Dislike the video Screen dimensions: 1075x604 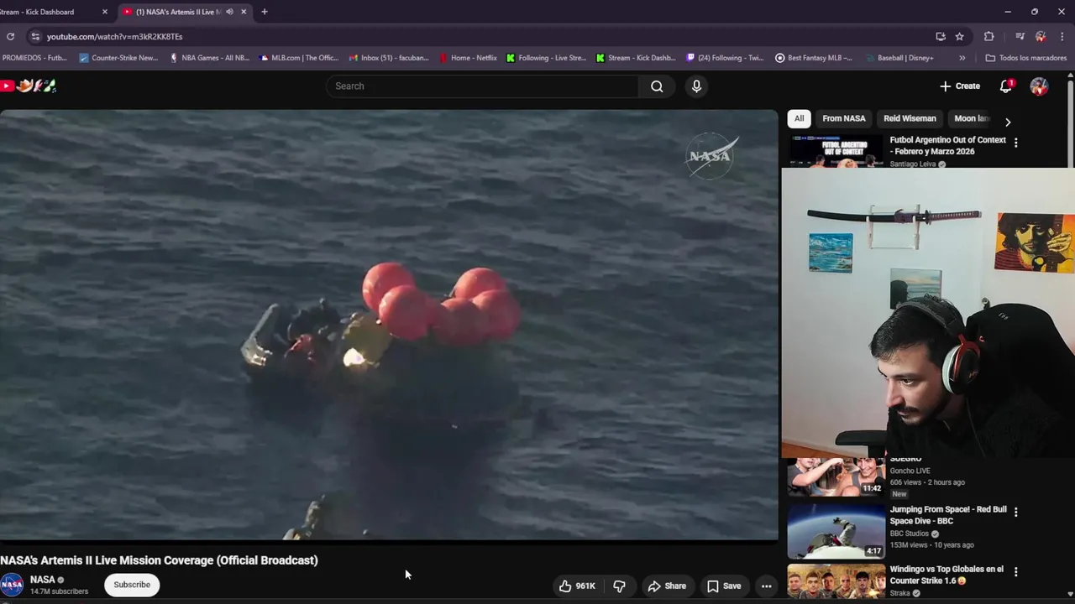click(x=620, y=586)
